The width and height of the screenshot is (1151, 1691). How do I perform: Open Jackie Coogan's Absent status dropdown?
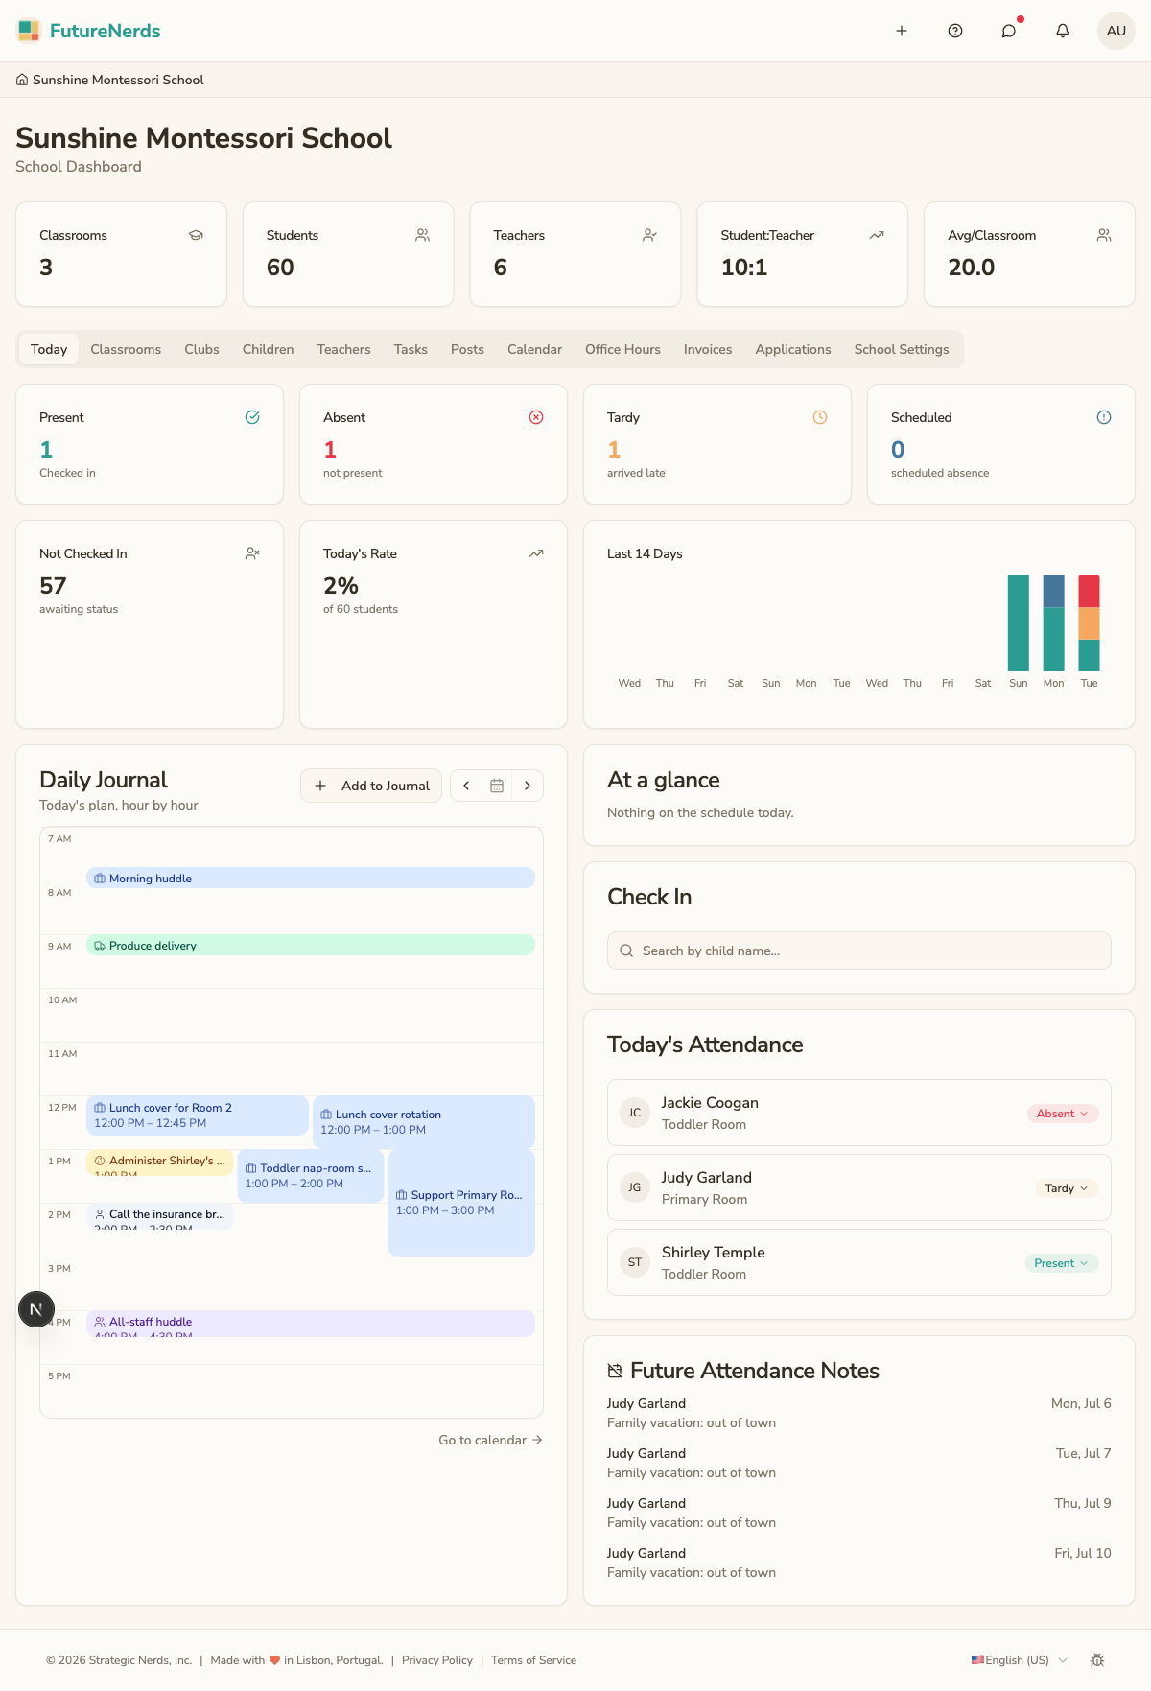tap(1063, 1114)
